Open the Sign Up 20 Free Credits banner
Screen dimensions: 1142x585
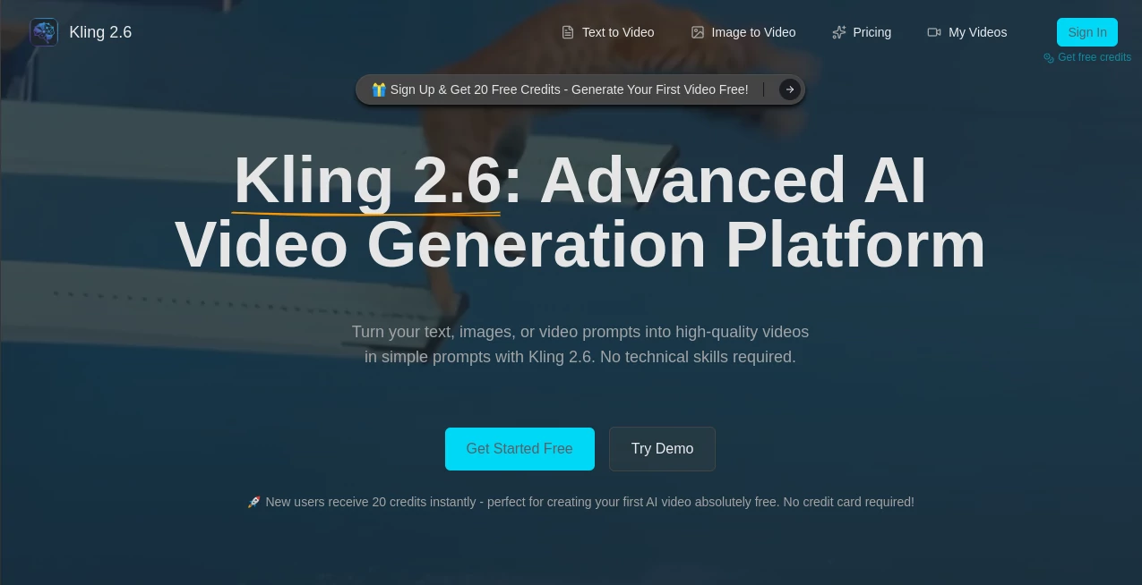coord(580,89)
